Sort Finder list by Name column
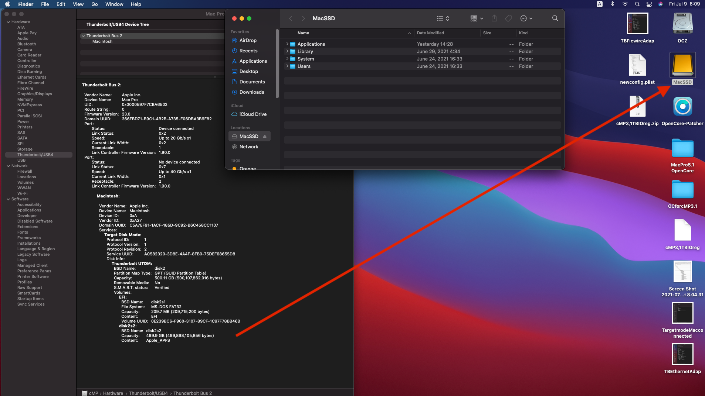This screenshot has width=705, height=396. tap(303, 33)
